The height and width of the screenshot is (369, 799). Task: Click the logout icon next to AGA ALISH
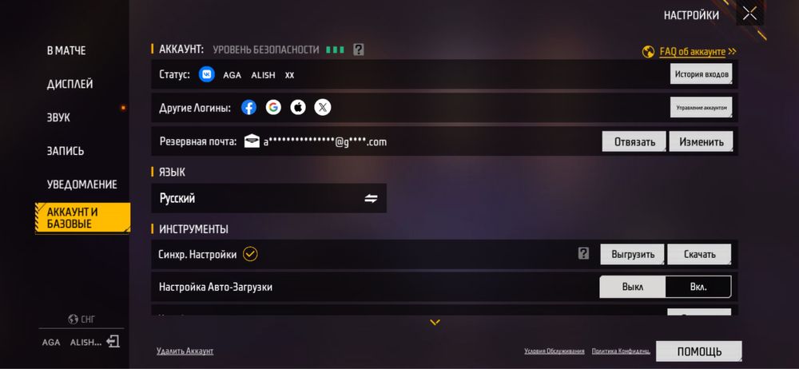pos(113,342)
